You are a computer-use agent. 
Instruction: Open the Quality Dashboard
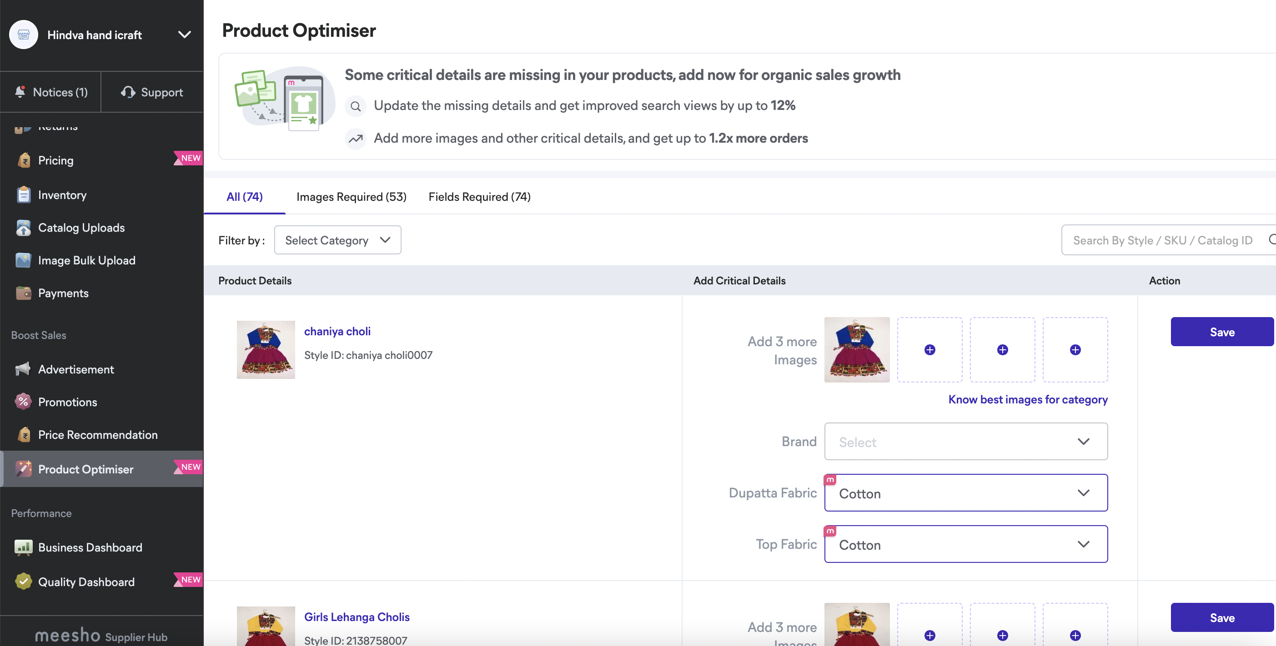(x=86, y=581)
